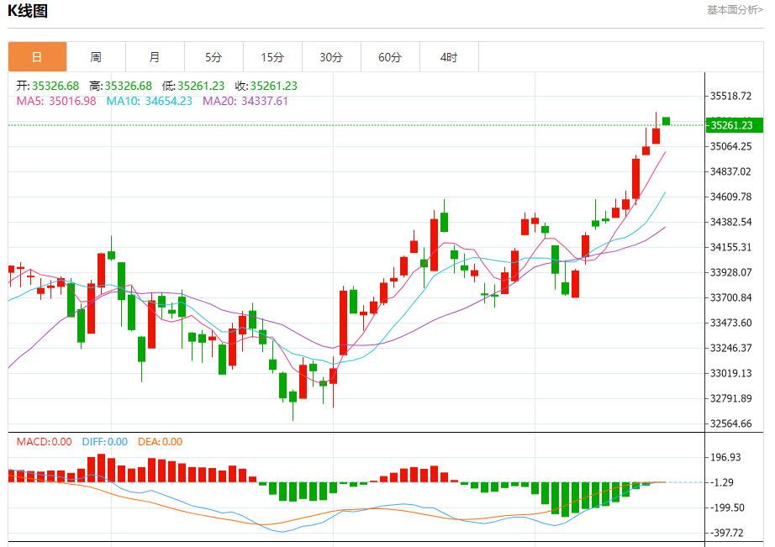The image size is (775, 547).
Task: Open the 30分 interval tab
Action: pyautogui.click(x=331, y=57)
